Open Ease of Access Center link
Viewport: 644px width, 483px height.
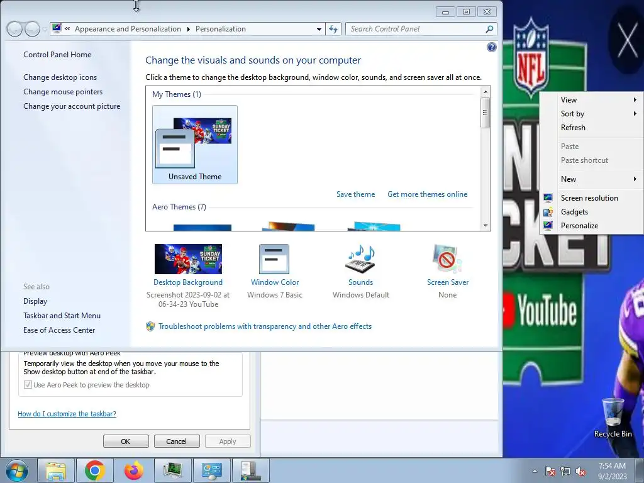tap(59, 330)
